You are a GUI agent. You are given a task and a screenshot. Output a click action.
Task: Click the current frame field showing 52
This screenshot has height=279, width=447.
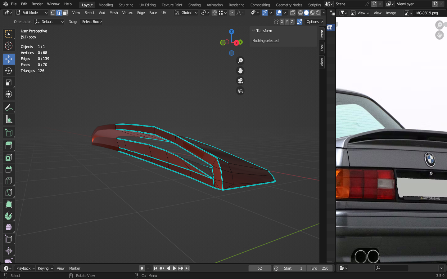(260, 268)
